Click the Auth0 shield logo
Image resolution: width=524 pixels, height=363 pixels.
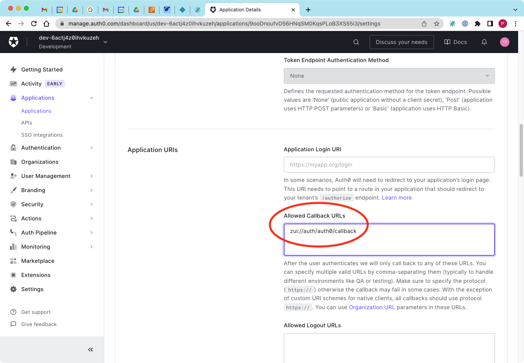coord(14,42)
